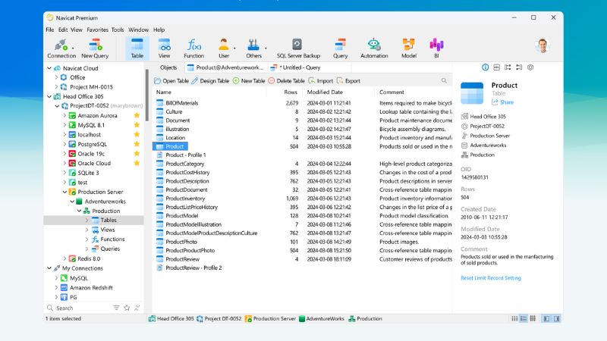Unstar the MySQL 8.1 connection

(x=137, y=125)
